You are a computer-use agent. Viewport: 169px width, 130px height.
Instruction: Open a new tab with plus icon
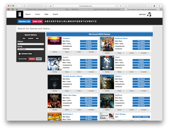161,9
